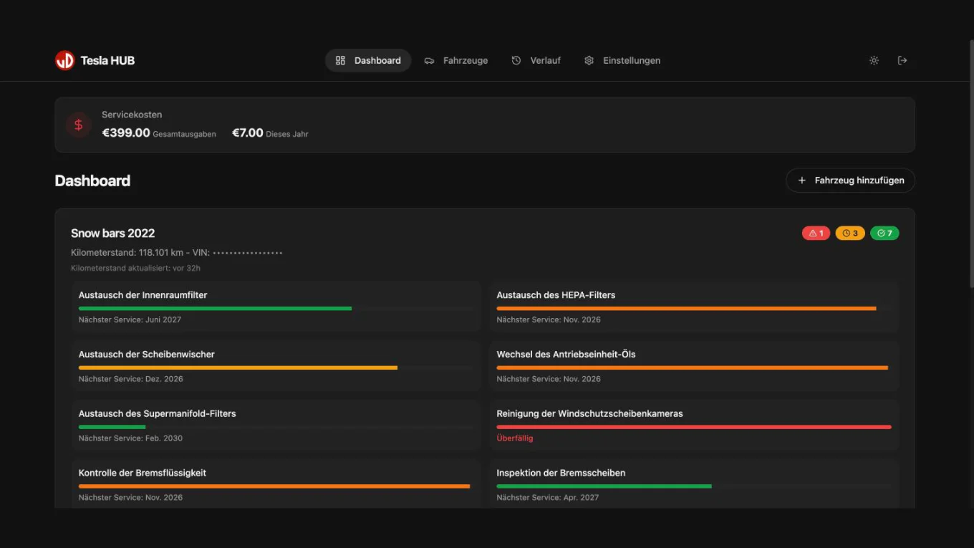Screen dimensions: 974x548
Task: Click the Reinigung der Windschutzscheibenkameras red progress bar
Action: click(x=694, y=427)
